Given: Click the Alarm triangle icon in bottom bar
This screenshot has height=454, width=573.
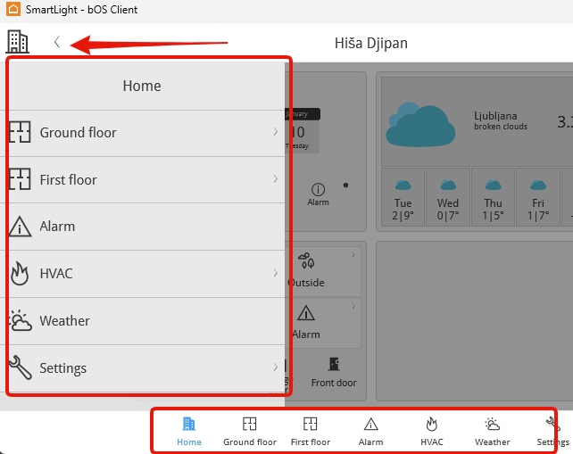Looking at the screenshot, I should coord(371,424).
